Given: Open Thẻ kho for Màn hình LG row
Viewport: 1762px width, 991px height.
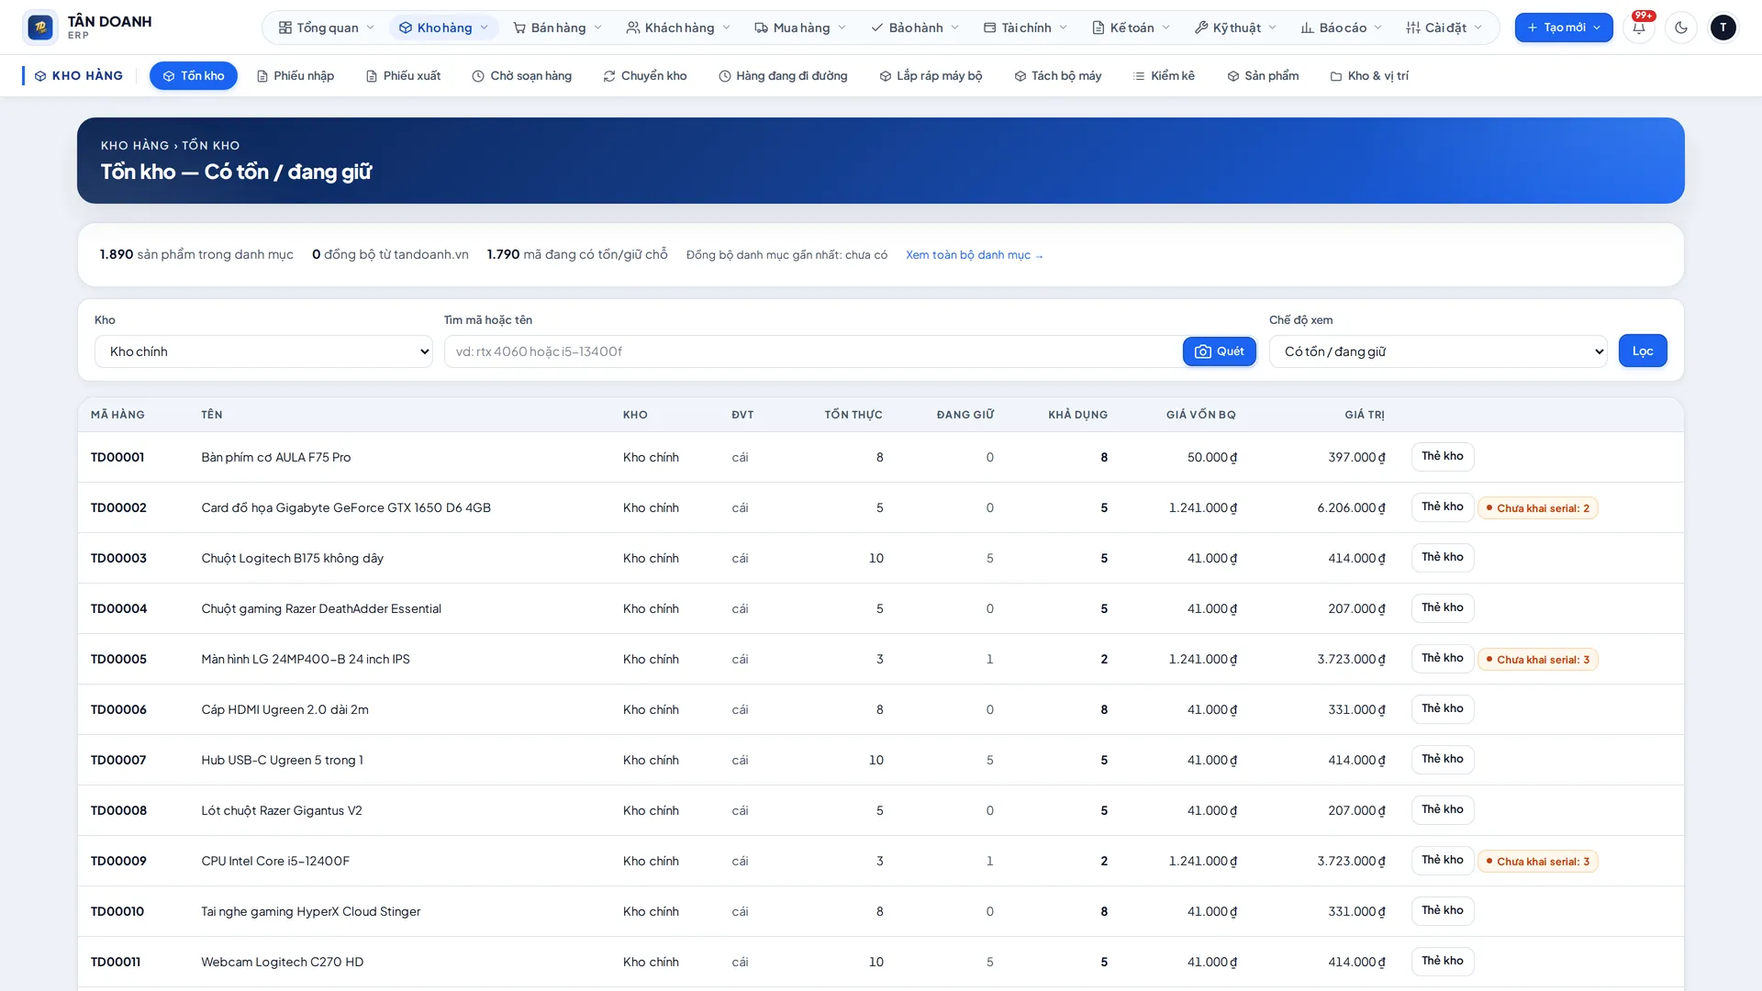Looking at the screenshot, I should pos(1443,659).
